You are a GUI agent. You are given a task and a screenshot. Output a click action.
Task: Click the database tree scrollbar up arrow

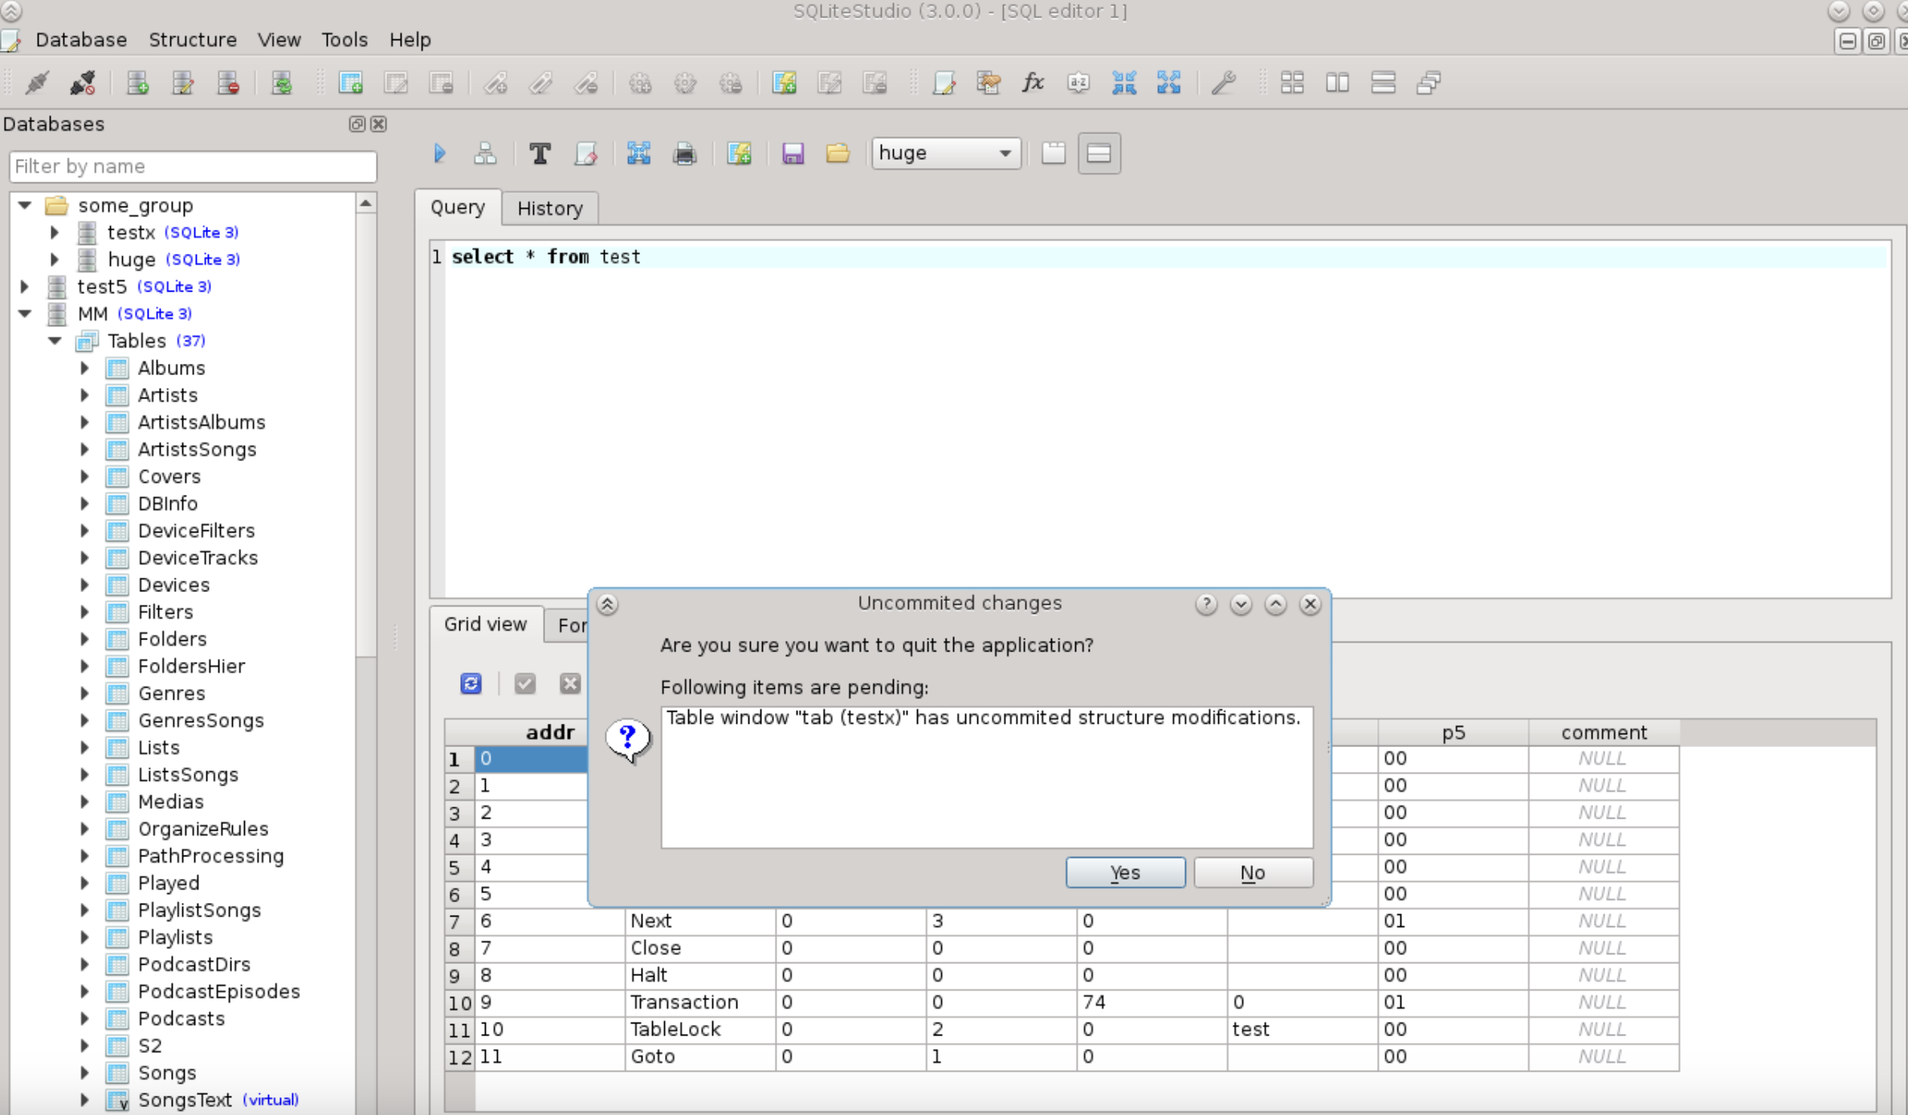[x=365, y=204]
